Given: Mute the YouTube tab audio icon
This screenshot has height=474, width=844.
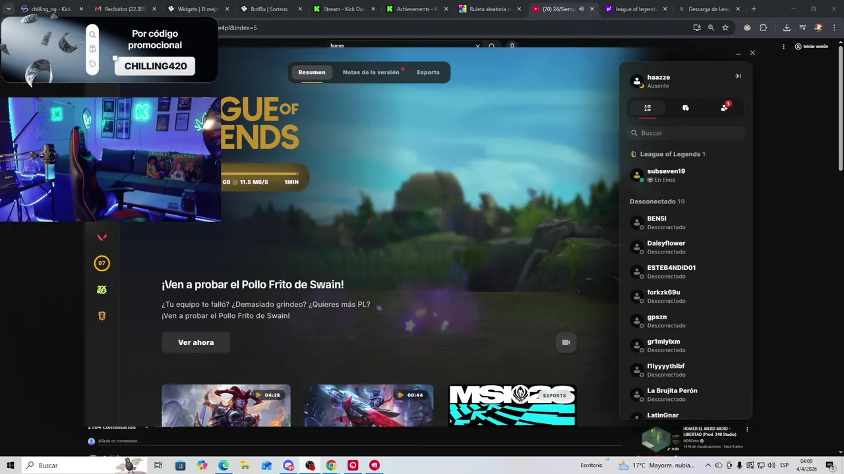Looking at the screenshot, I should (x=582, y=9).
